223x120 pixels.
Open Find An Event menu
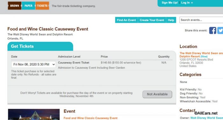pyautogui.click(x=126, y=20)
